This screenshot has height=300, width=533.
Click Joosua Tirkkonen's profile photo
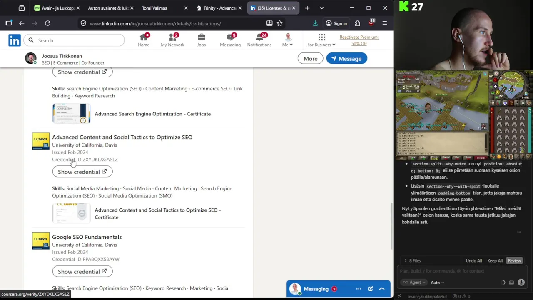click(x=31, y=59)
